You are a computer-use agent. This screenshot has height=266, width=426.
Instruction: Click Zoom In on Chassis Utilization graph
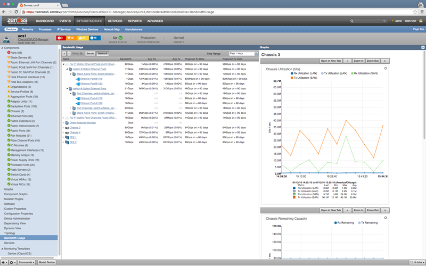click(x=358, y=61)
